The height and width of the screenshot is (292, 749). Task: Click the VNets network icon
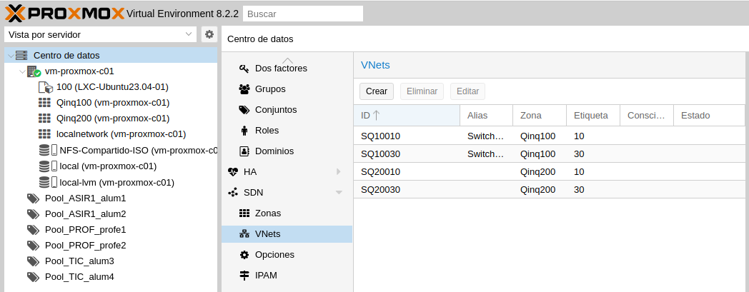coord(244,234)
